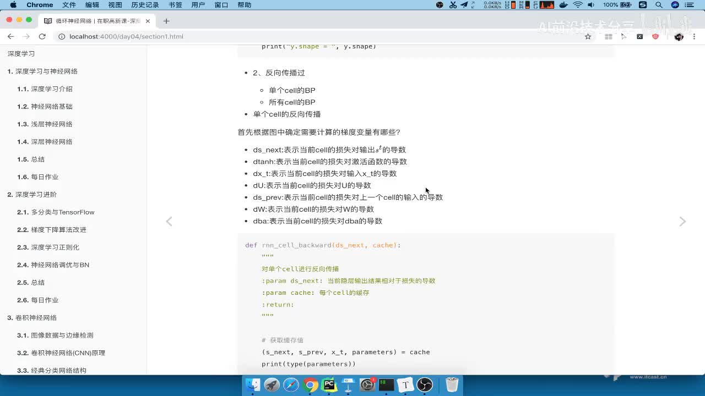Open section 2.3. 深度学习正则化

point(48,248)
